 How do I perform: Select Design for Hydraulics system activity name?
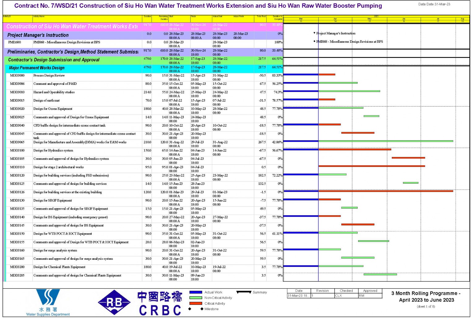click(53, 150)
